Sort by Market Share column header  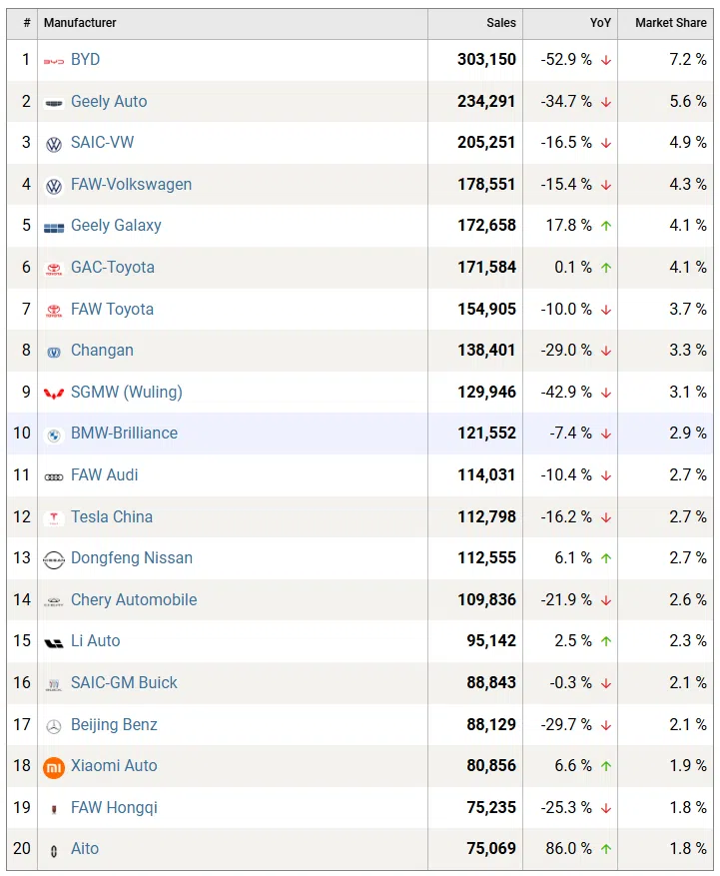pos(670,23)
